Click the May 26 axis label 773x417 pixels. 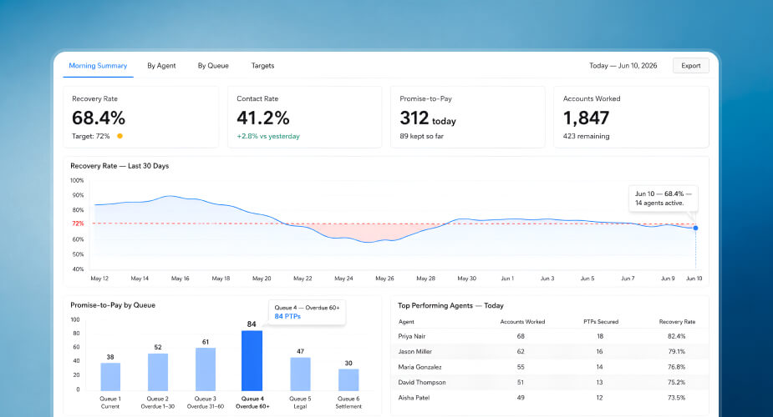pyautogui.click(x=384, y=279)
